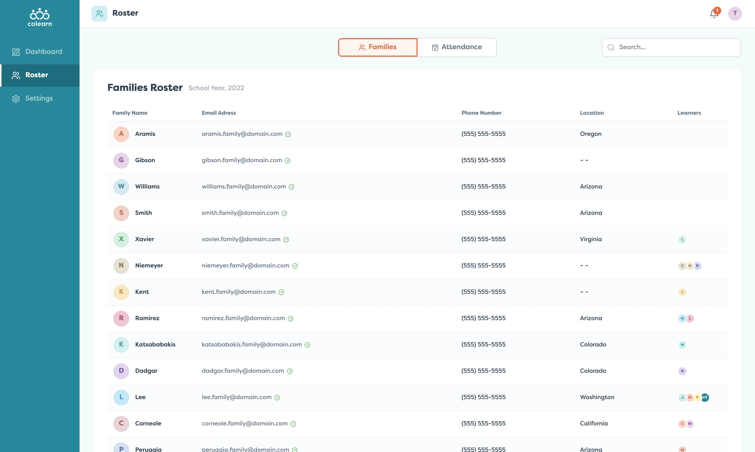755x452 pixels.
Task: Click into the Search field
Action: coord(671,47)
